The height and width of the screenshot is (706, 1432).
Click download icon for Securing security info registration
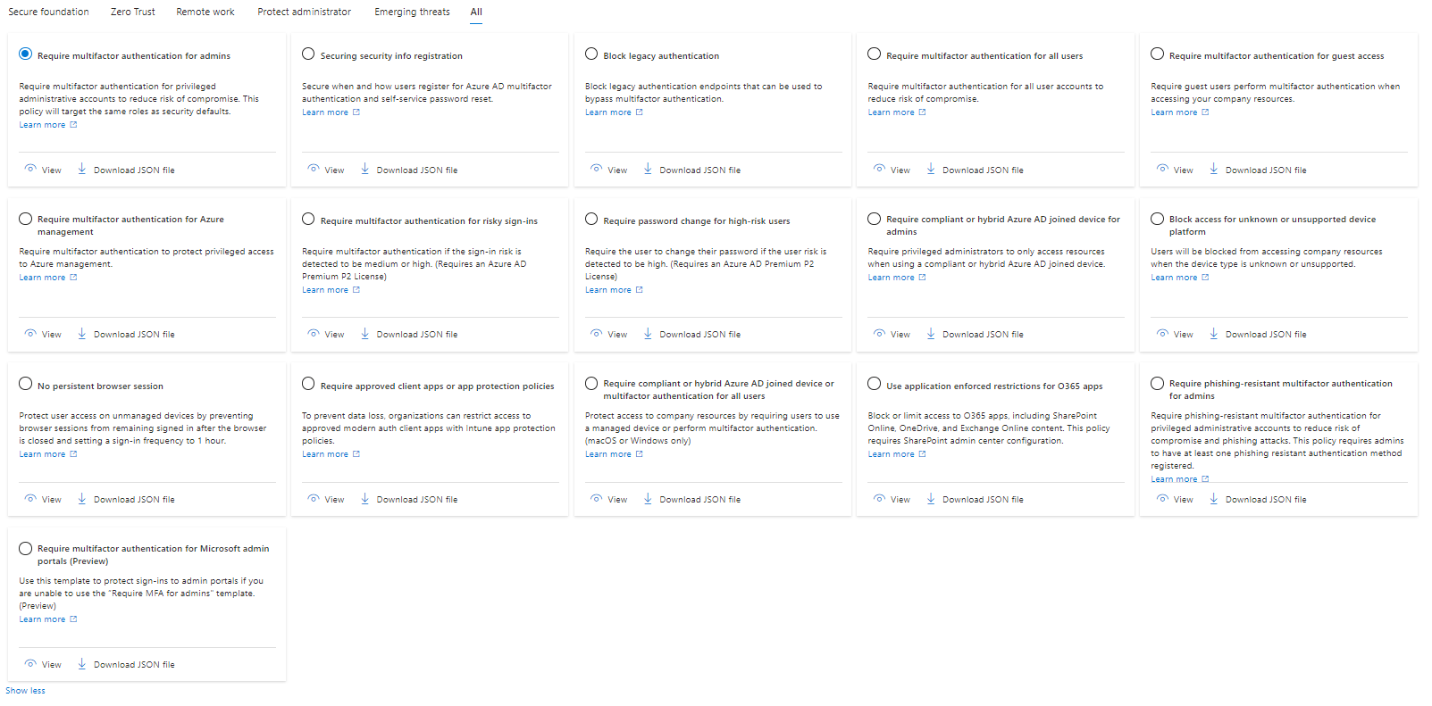[x=364, y=169]
